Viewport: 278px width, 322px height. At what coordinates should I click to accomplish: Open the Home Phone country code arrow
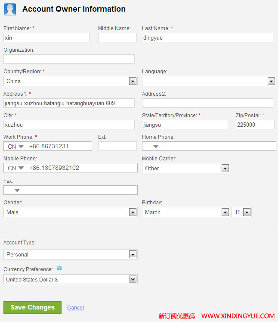click(156, 147)
